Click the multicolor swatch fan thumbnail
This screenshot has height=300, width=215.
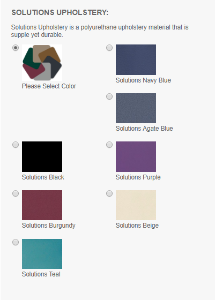click(x=42, y=63)
